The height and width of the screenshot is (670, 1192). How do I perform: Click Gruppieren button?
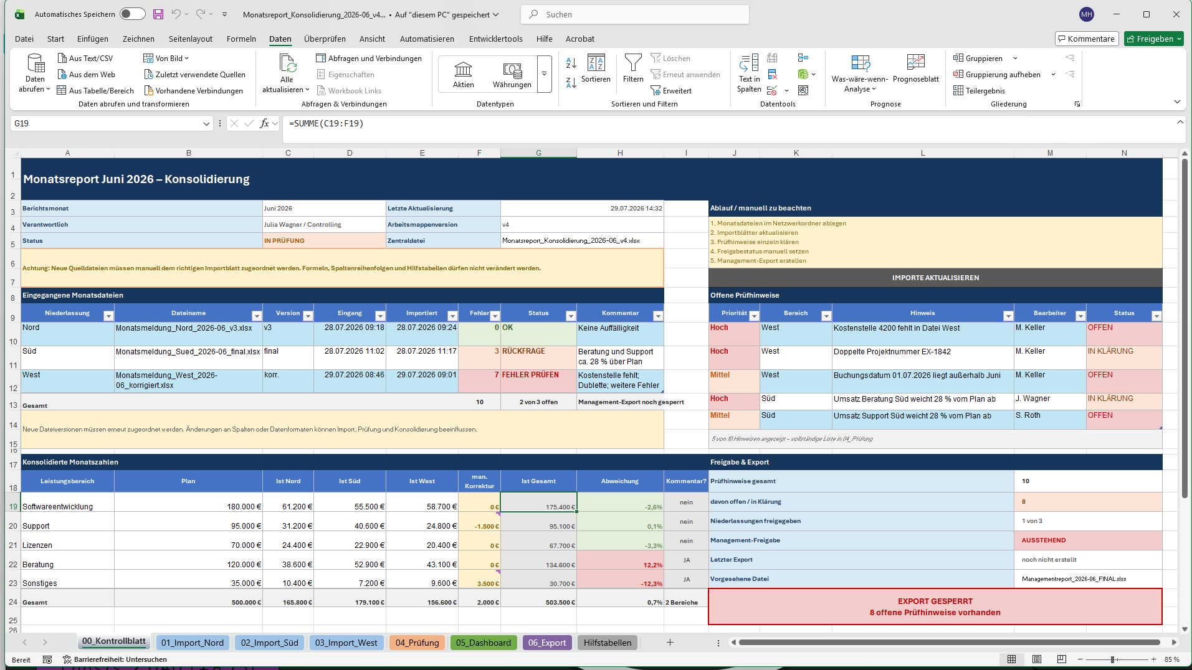click(x=978, y=58)
